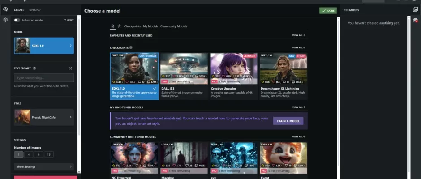Open the Community Models tab
421x179 pixels.
click(173, 26)
